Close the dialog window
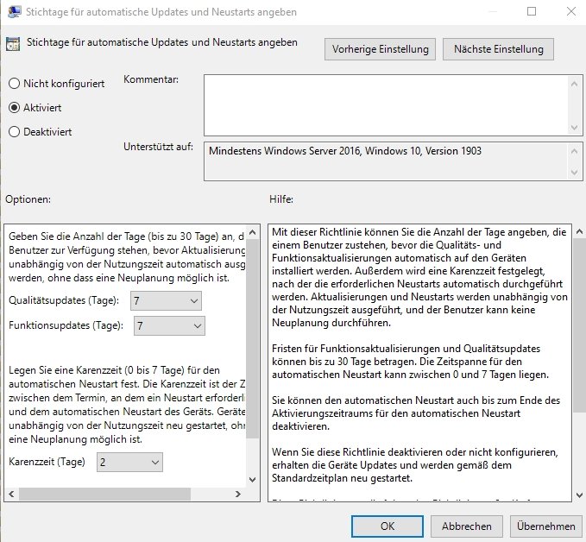The image size is (586, 542). coord(571,11)
